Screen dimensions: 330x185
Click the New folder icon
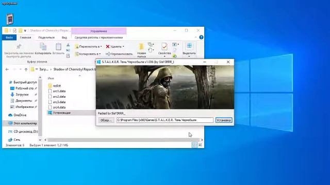141,47
